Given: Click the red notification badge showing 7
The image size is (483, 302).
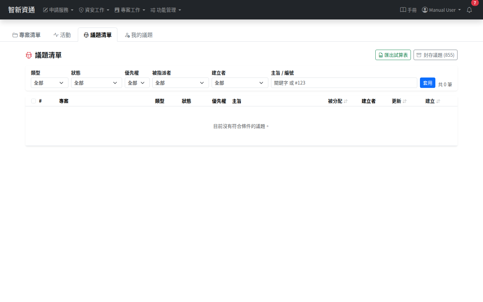Looking at the screenshot, I should pyautogui.click(x=475, y=3).
